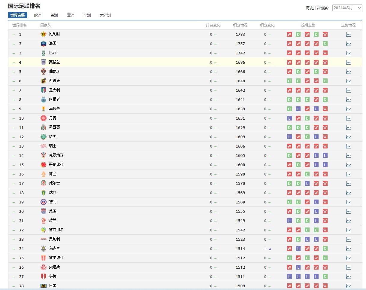Select the 亚洲 (Asia) tab
This screenshot has height=290, width=366.
(x=71, y=15)
